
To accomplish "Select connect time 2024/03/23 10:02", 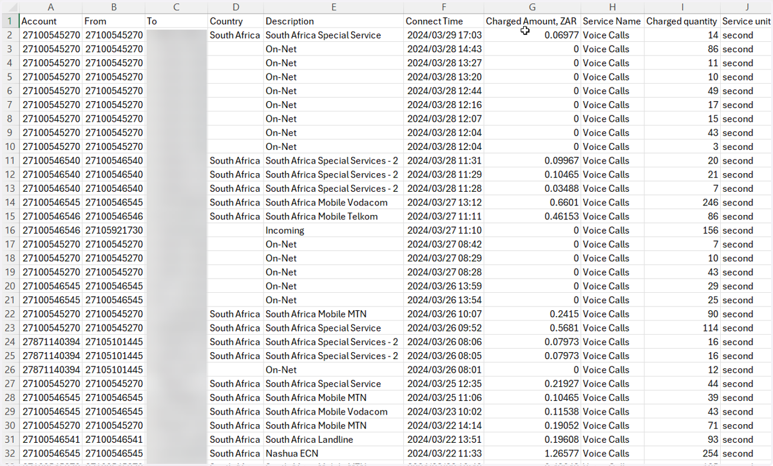I will pyautogui.click(x=443, y=411).
